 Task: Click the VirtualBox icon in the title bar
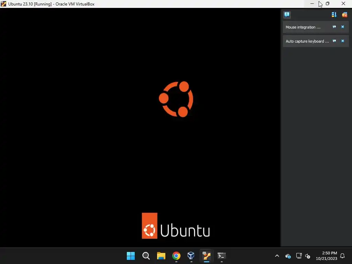coord(3,4)
